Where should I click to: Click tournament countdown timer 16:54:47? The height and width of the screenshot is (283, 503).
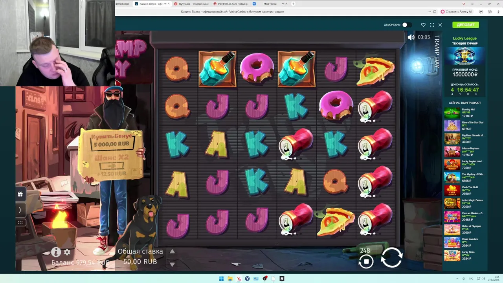click(464, 90)
